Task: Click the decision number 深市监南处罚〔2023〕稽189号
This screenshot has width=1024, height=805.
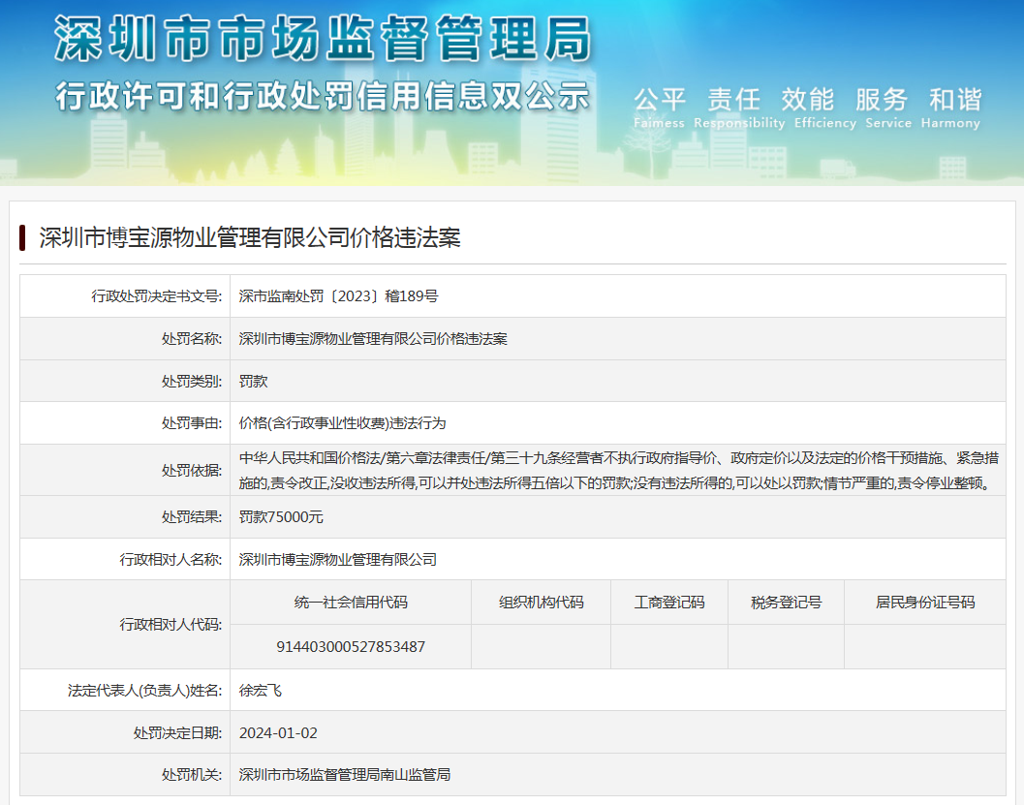Action: pyautogui.click(x=338, y=296)
